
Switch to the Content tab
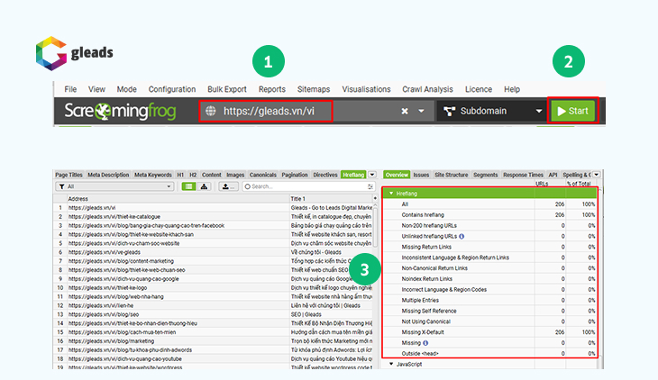(212, 175)
